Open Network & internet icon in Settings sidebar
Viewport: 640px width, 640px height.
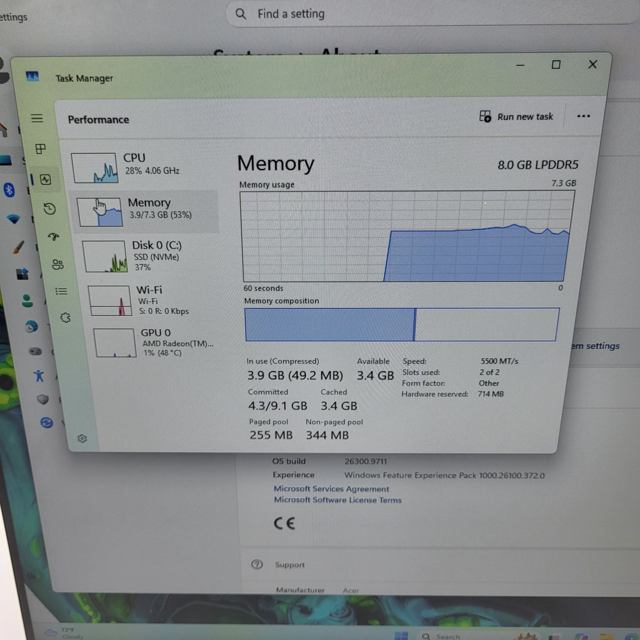[x=13, y=219]
